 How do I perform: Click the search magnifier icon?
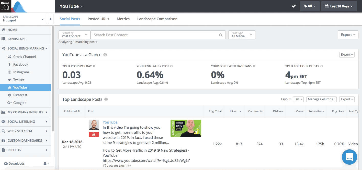221,35
